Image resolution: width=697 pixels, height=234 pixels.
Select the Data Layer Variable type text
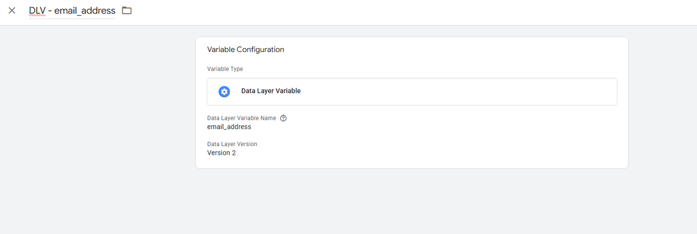(x=271, y=91)
